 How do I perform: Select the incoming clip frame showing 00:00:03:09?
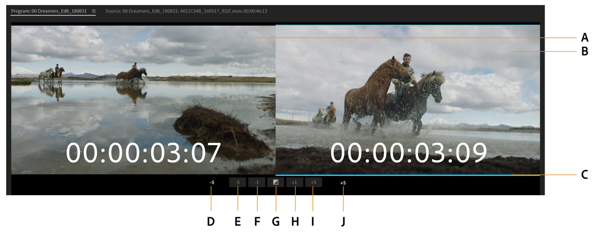(x=408, y=100)
